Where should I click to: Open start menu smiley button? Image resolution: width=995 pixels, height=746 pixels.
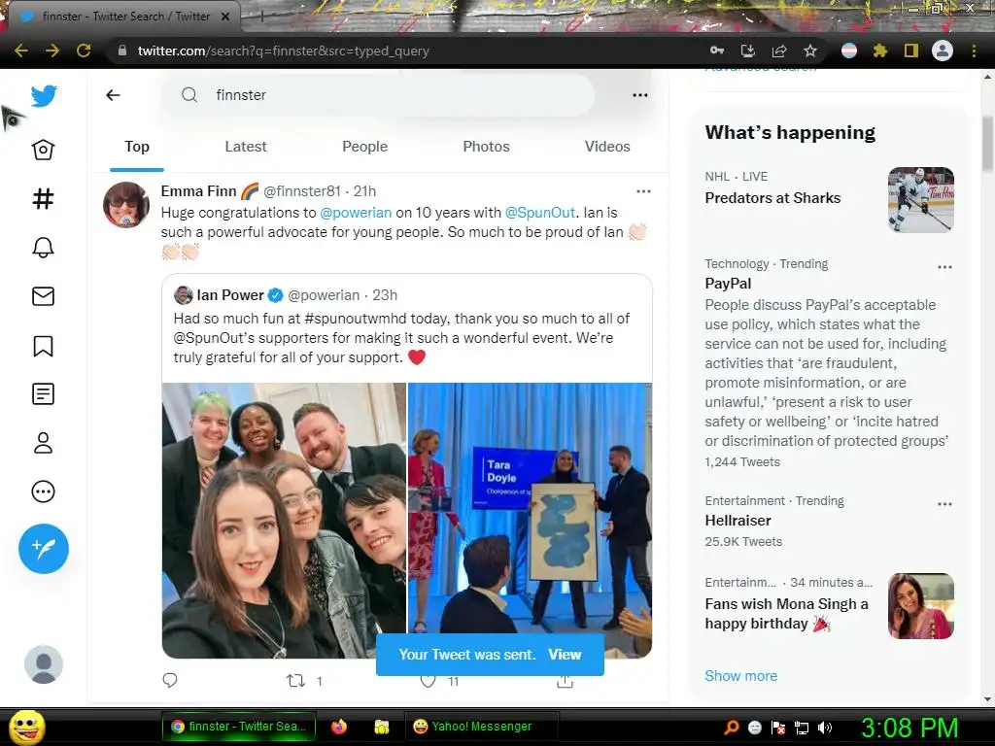pyautogui.click(x=26, y=727)
